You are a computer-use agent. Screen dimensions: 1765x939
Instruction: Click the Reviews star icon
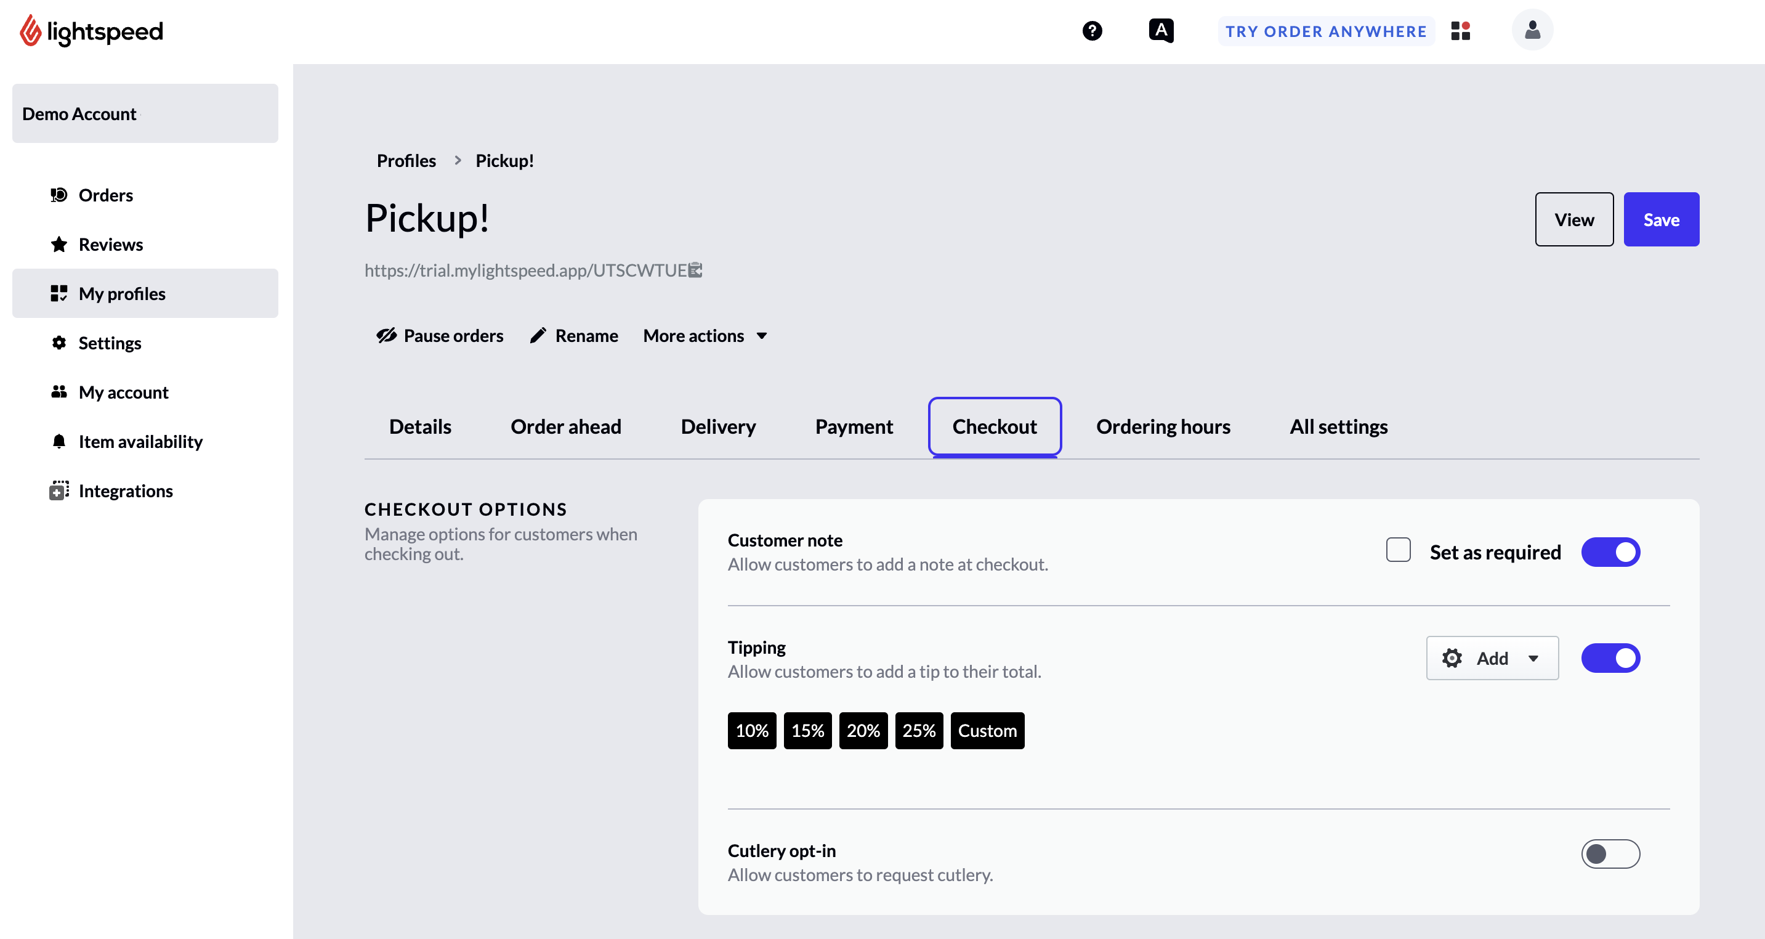pos(59,245)
